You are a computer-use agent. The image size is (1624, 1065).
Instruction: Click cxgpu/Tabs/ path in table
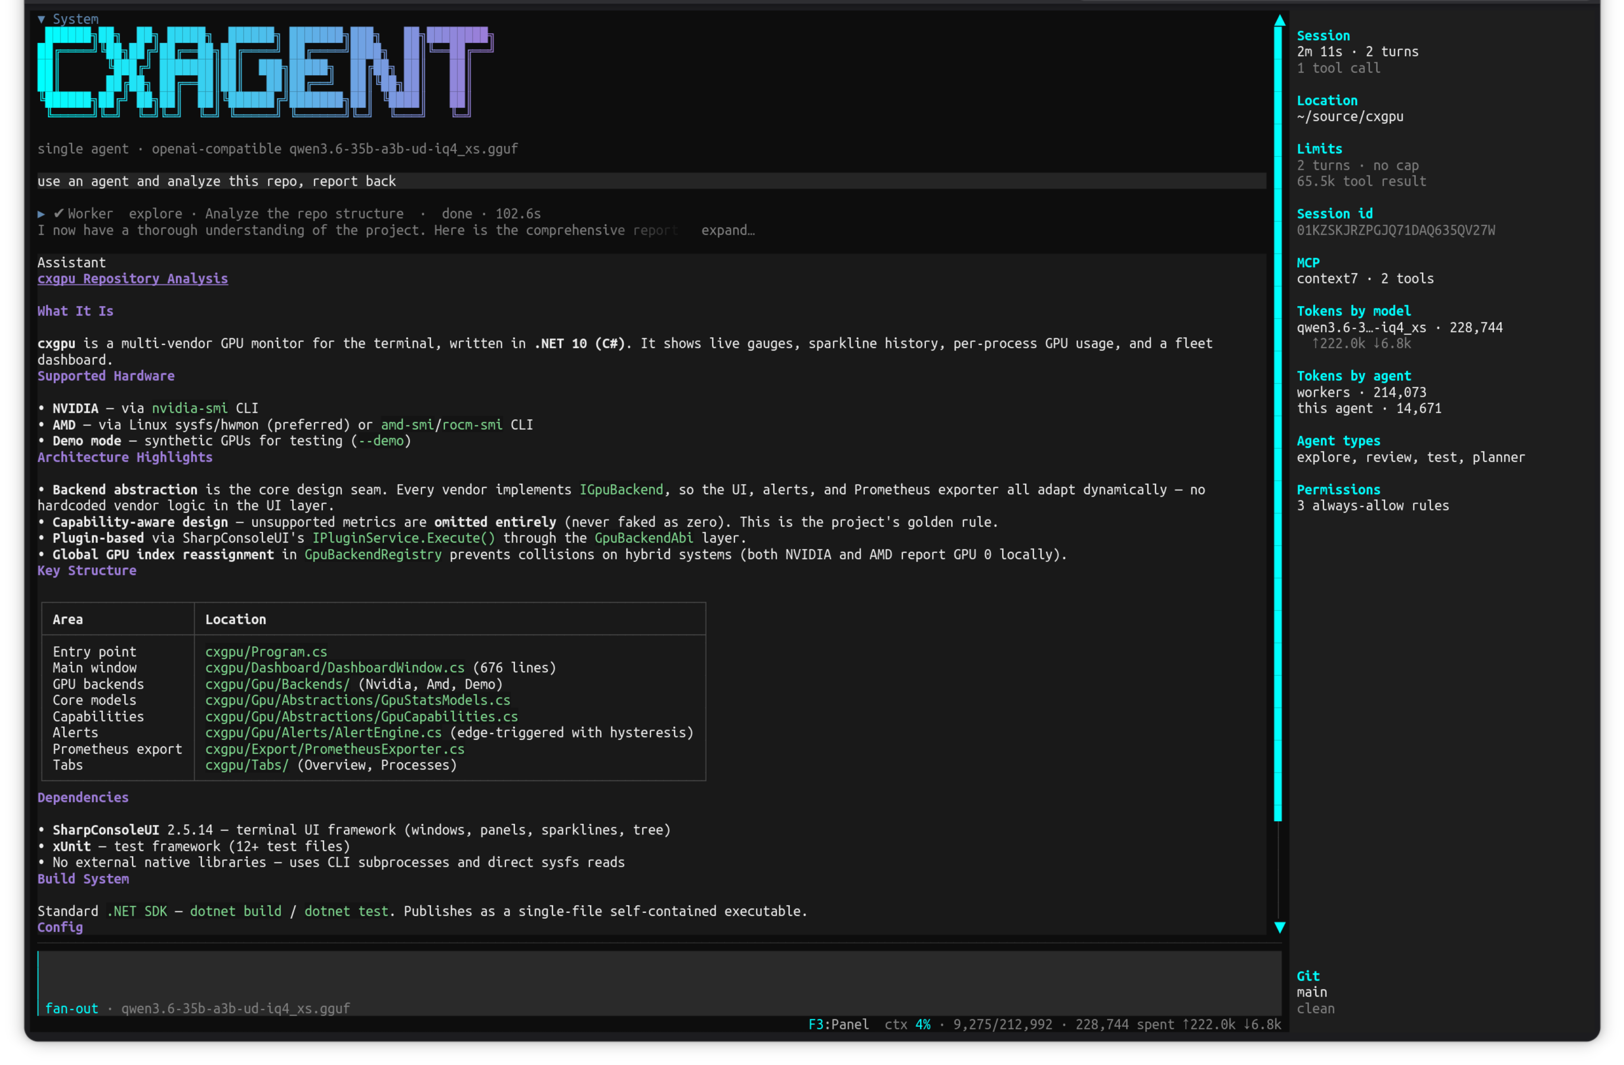[x=247, y=765]
